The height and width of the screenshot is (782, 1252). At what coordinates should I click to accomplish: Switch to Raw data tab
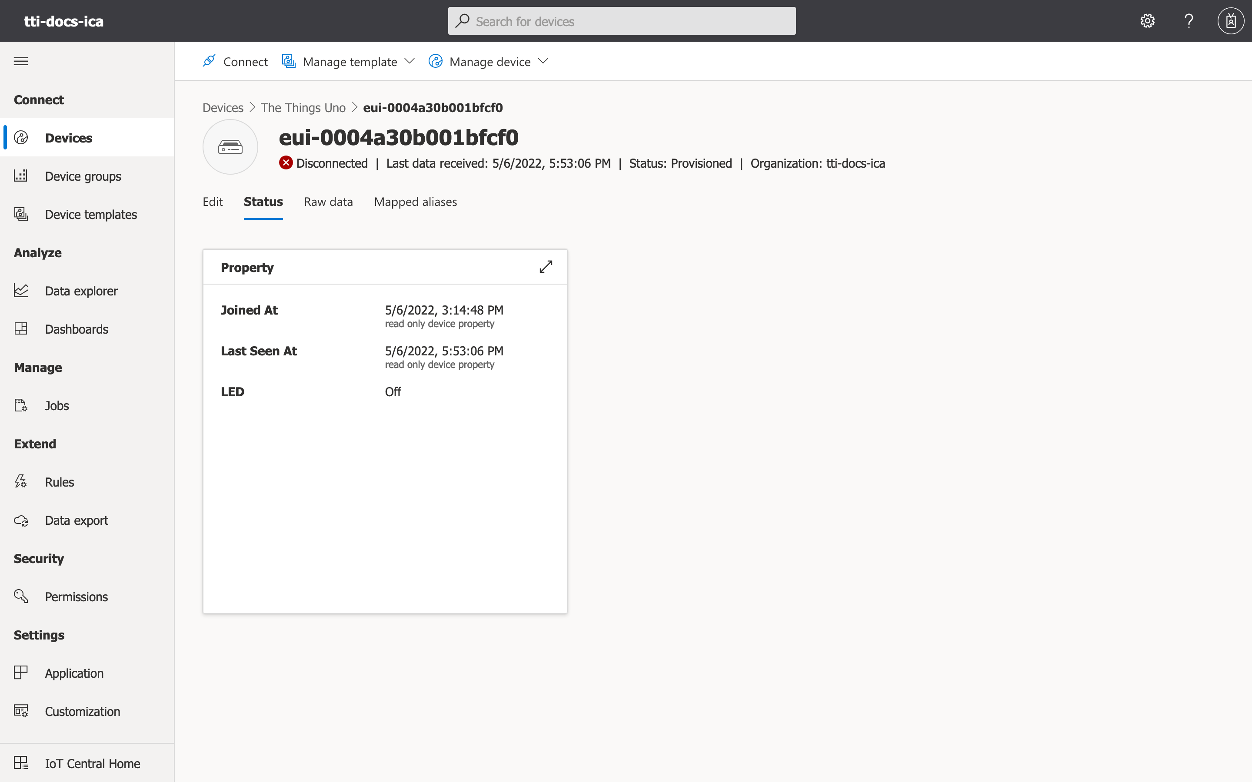[x=328, y=201]
